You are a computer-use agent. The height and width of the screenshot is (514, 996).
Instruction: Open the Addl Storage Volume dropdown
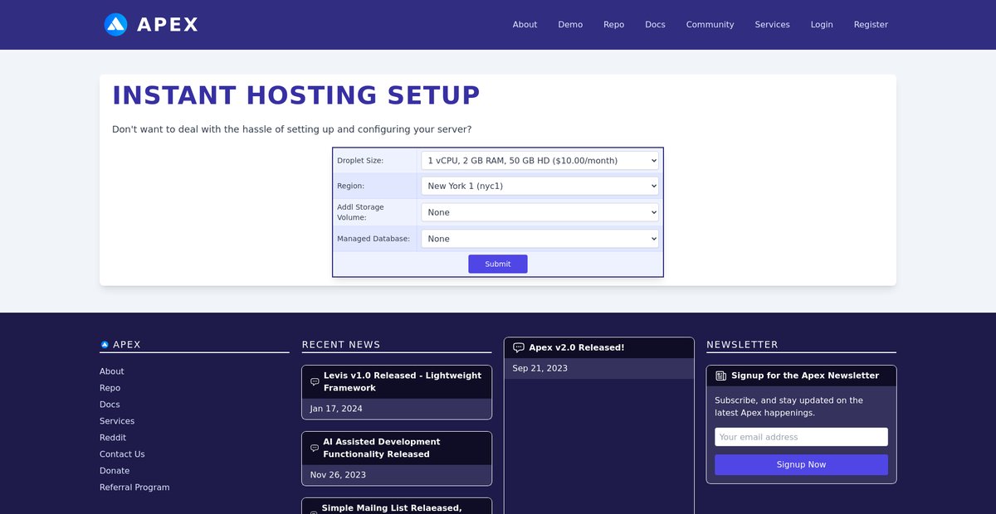pos(539,212)
